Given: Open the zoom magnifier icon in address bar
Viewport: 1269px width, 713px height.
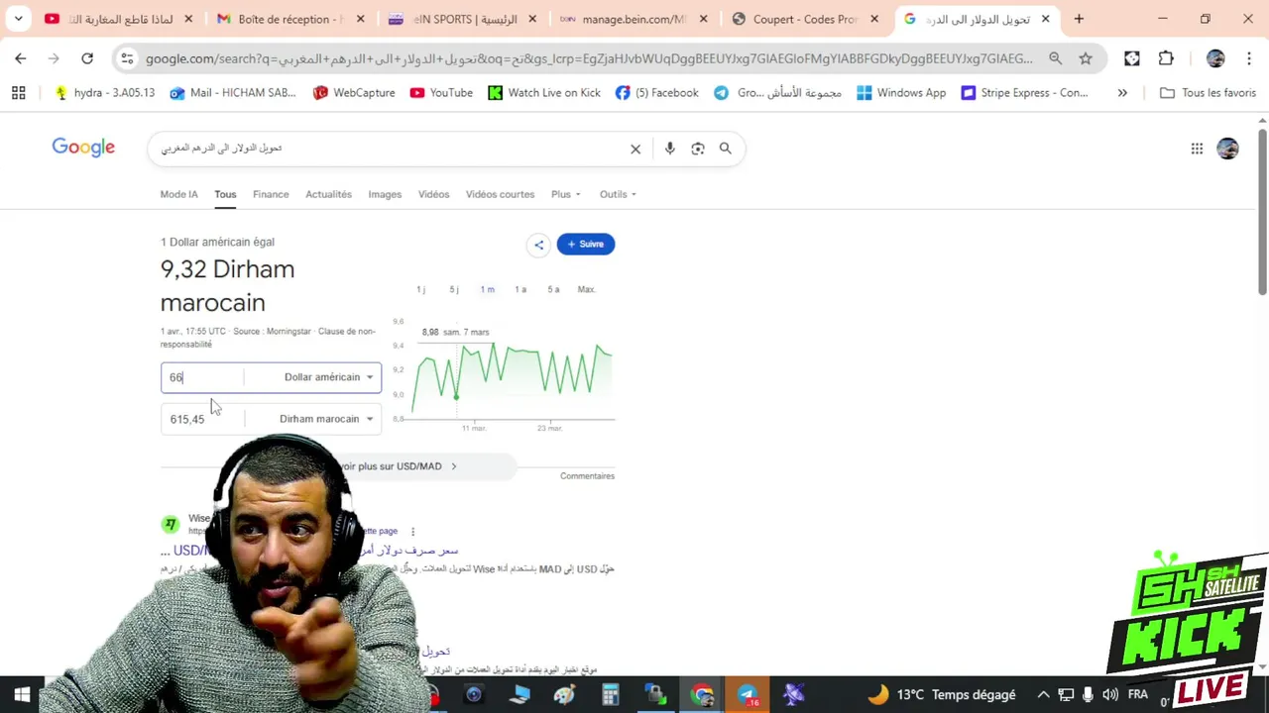Looking at the screenshot, I should pos(1055,58).
